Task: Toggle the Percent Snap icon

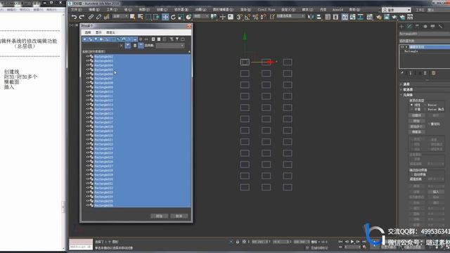Action: pyautogui.click(x=255, y=17)
